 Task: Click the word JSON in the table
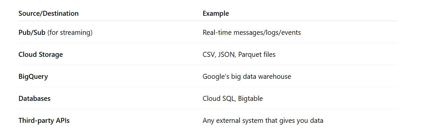pos(227,55)
